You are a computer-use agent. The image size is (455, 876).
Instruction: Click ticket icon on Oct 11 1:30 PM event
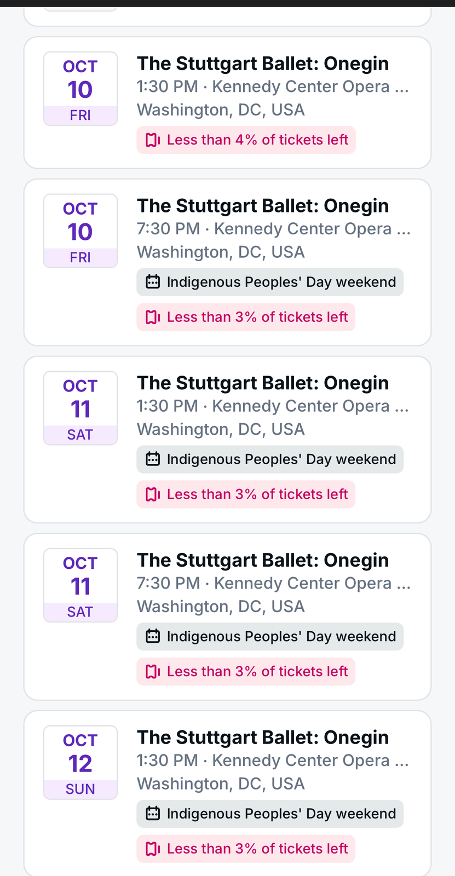coord(152,494)
